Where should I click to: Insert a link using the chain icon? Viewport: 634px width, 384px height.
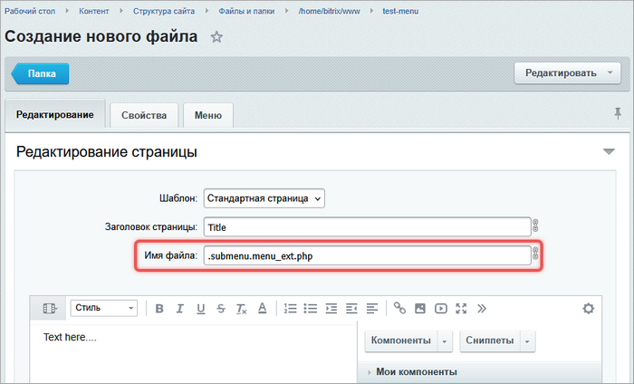tap(399, 309)
